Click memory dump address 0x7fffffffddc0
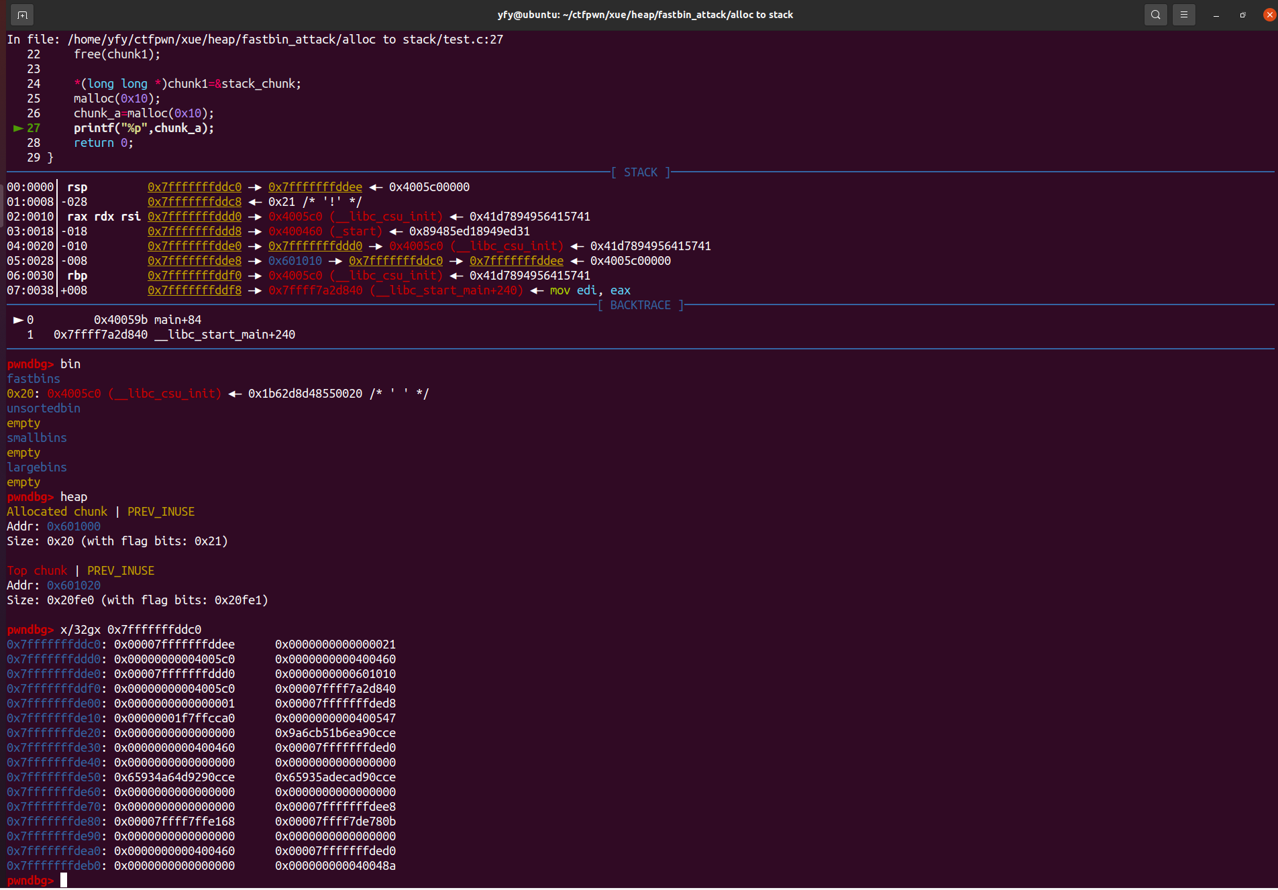Viewport: 1278px width, 890px height. [x=54, y=645]
